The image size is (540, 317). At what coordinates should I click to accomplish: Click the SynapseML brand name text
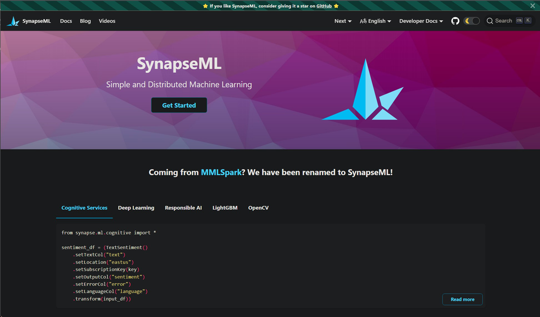37,21
